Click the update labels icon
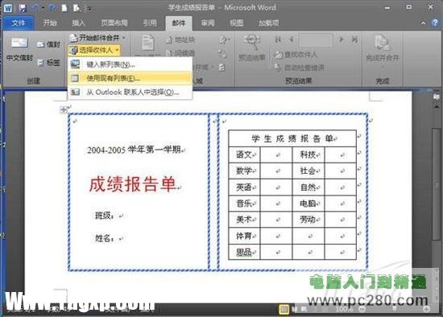The height and width of the screenshot is (317, 443). coord(222,68)
